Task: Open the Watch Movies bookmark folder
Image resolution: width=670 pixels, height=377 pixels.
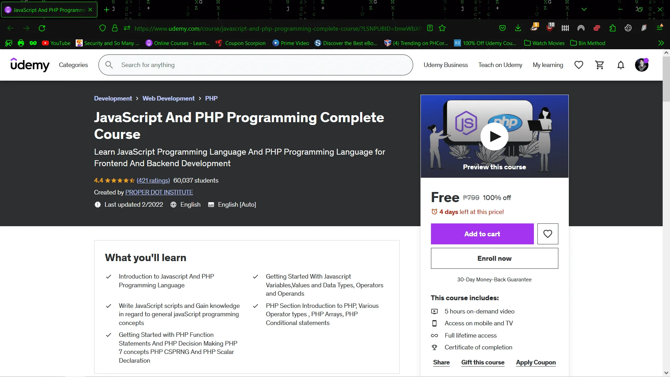Action: (x=544, y=43)
